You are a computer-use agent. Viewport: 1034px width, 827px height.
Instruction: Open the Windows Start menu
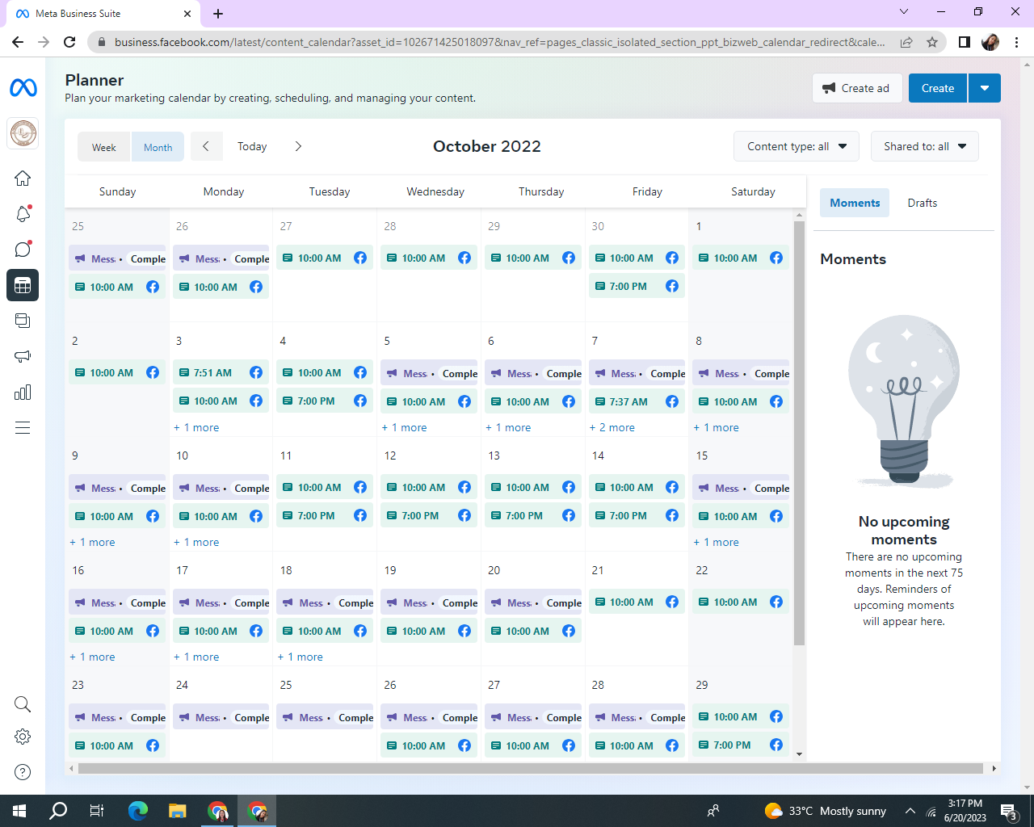[19, 811]
